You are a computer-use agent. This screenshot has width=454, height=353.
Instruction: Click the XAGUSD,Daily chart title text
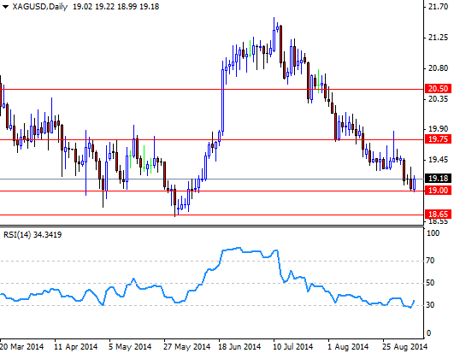[x=40, y=7]
